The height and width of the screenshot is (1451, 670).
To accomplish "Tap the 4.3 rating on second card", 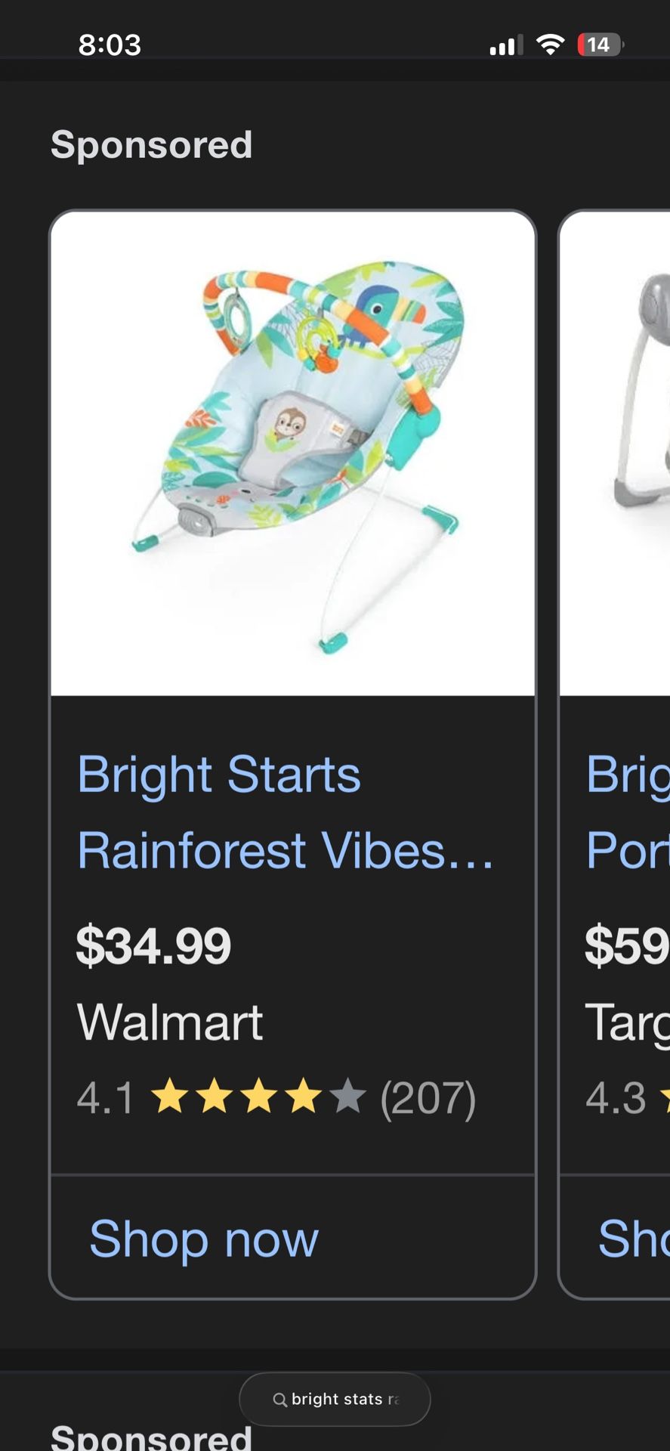I will [x=616, y=1098].
